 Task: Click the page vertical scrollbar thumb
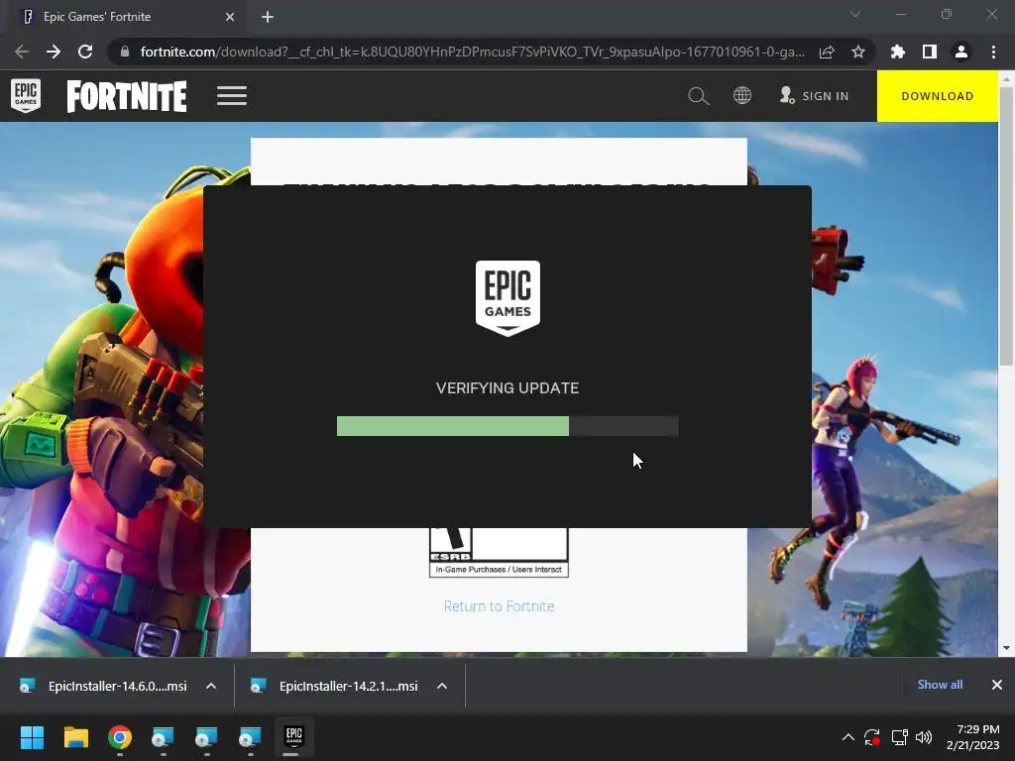pos(1006,227)
